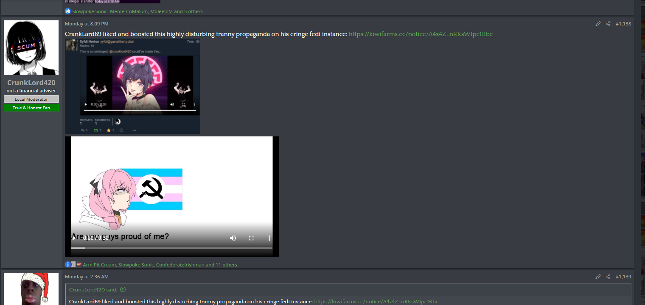Click the share icon on post #1,139
Image resolution: width=645 pixels, height=305 pixels.
tap(608, 277)
